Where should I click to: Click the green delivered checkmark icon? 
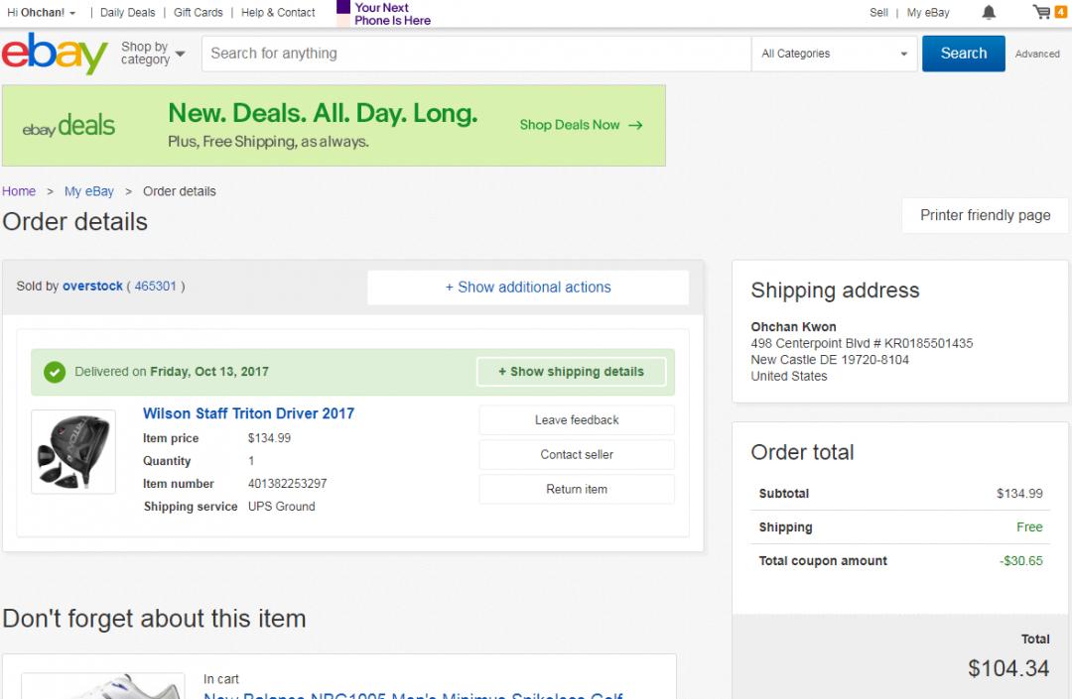click(x=56, y=372)
